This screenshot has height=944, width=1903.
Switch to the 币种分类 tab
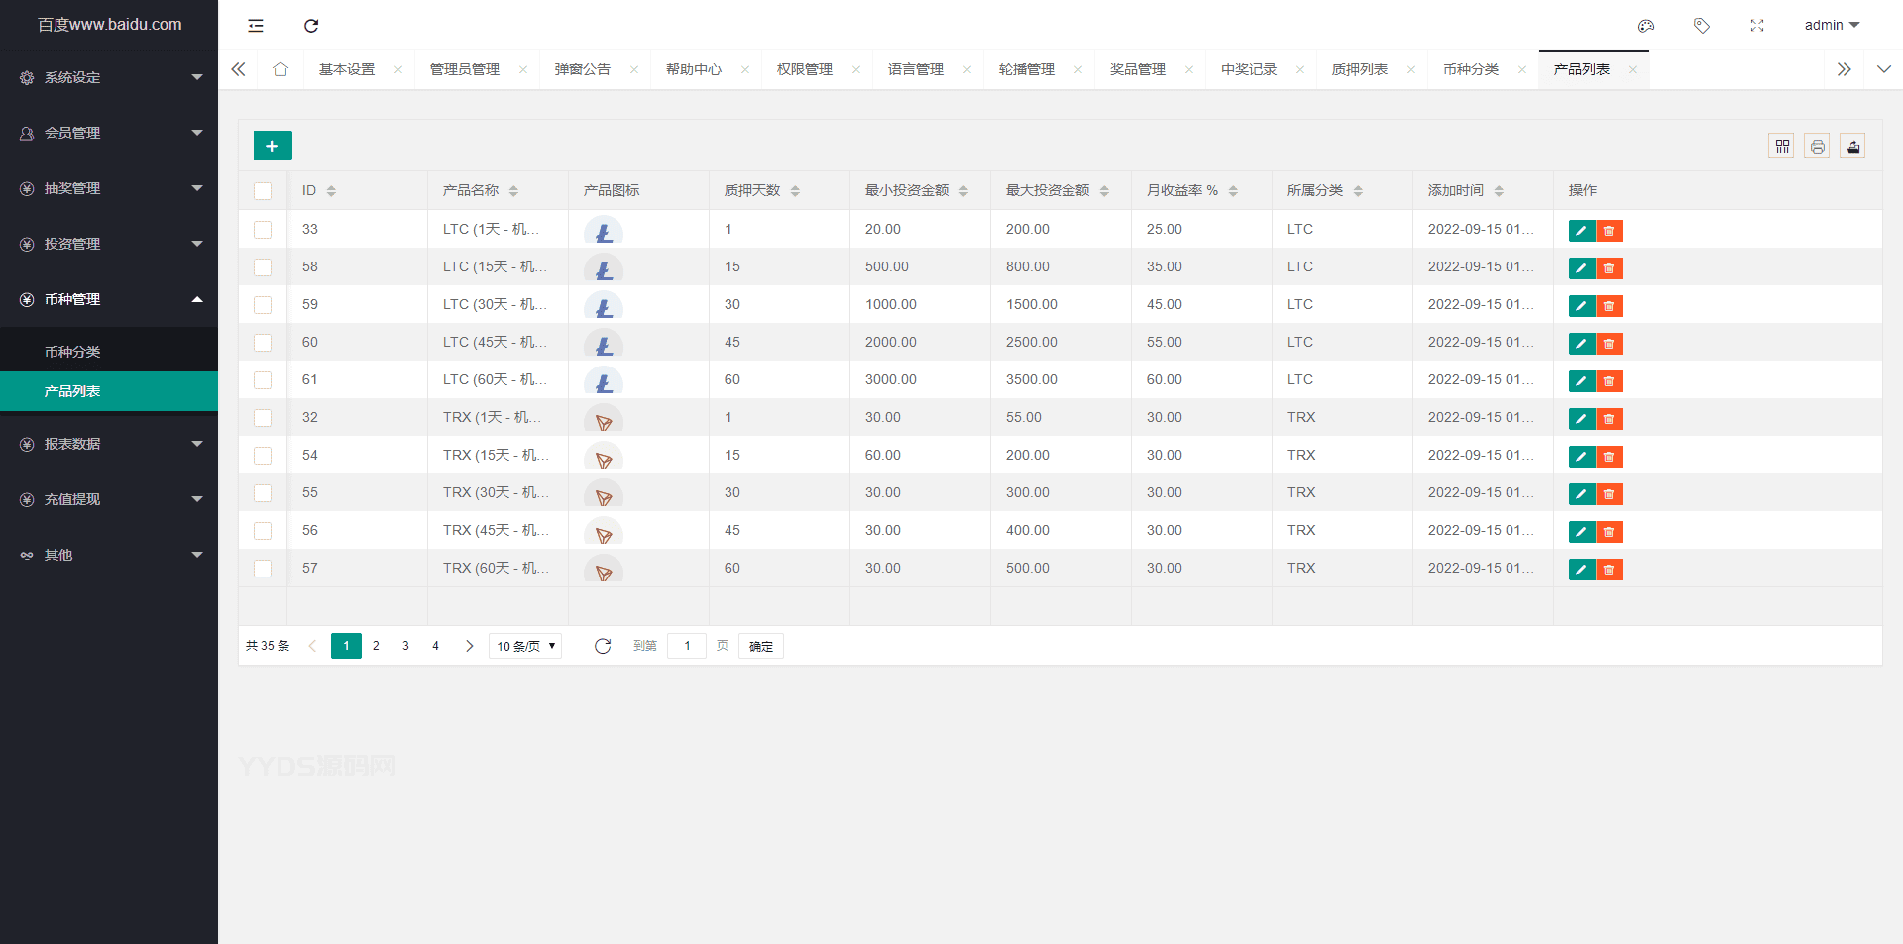click(1471, 69)
